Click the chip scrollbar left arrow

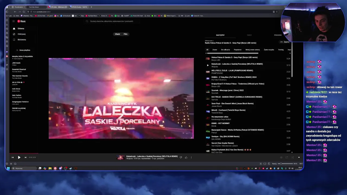click(x=206, y=53)
